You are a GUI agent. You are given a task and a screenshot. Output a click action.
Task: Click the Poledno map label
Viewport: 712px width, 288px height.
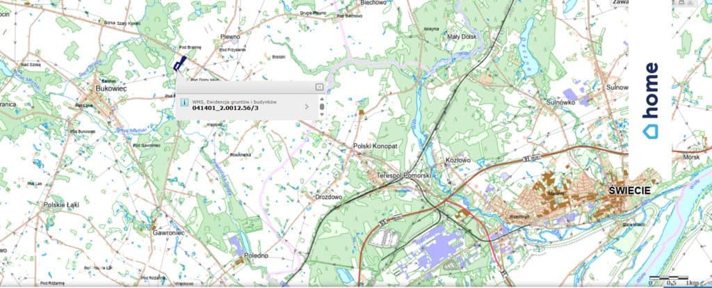click(x=256, y=256)
